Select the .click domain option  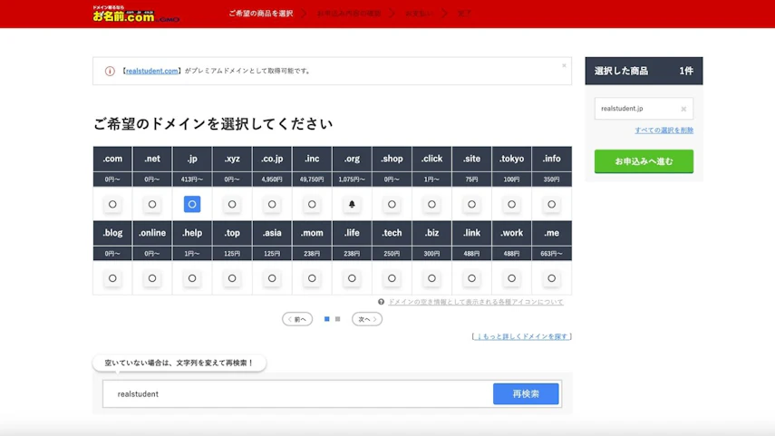431,204
